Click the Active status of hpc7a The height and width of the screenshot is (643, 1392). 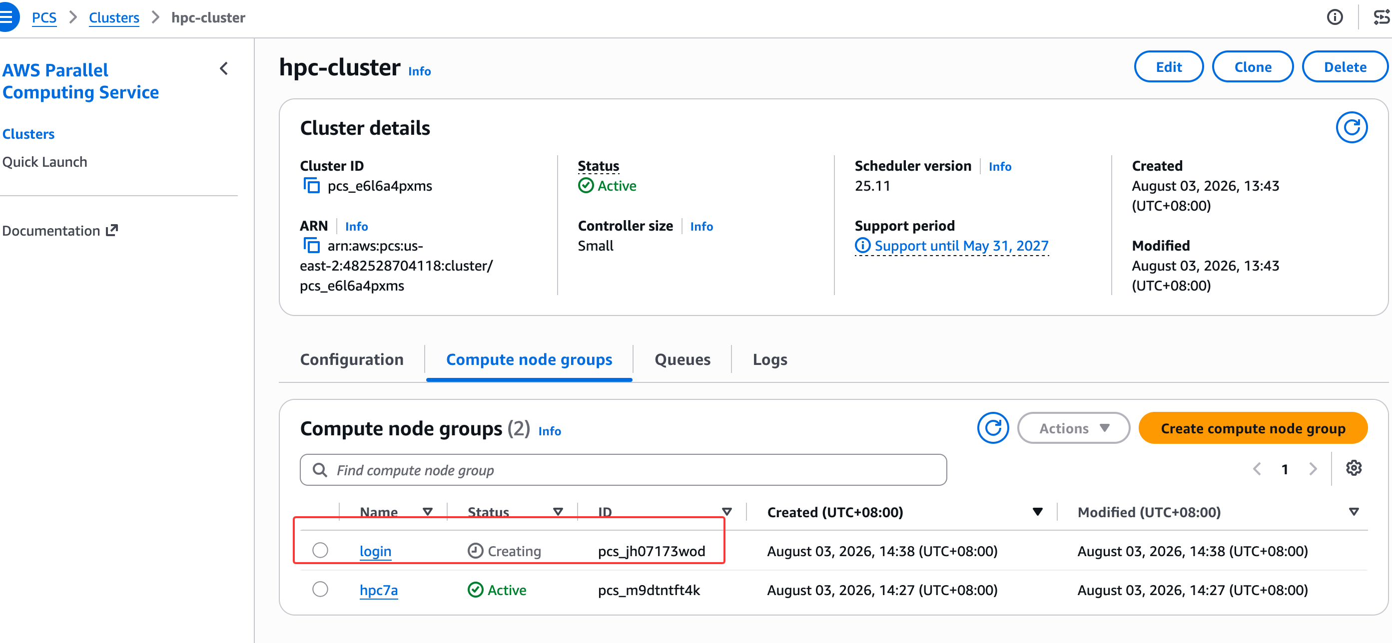[x=506, y=590]
